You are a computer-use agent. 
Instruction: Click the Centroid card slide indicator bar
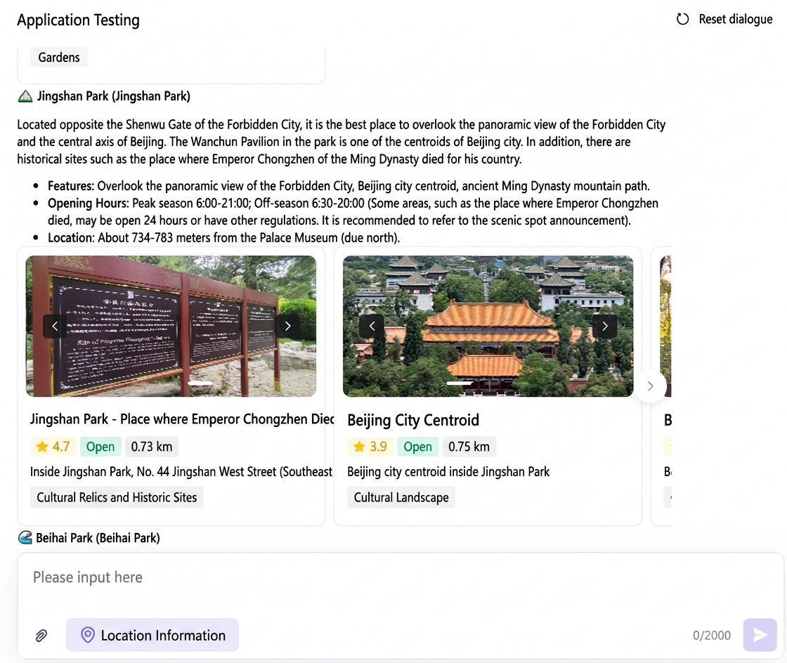click(x=460, y=383)
